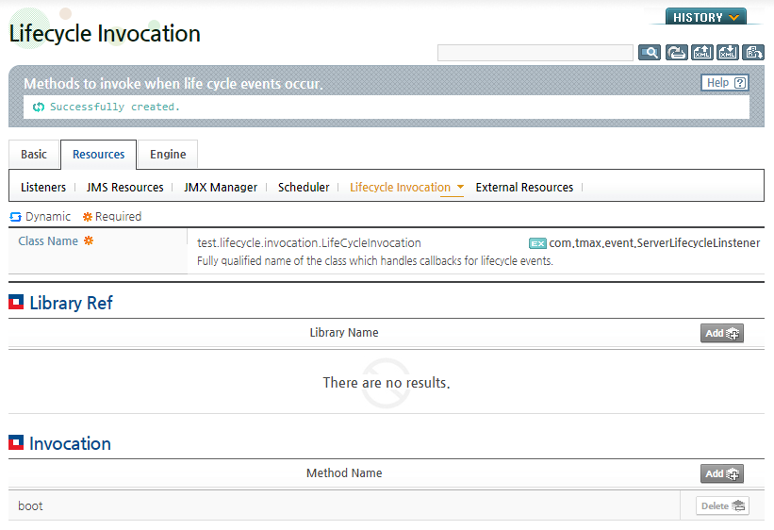Click Add in Invocation section

coord(721,473)
